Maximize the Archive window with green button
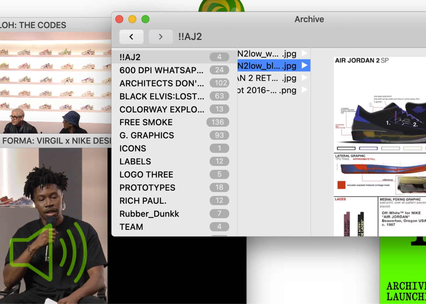Screen dimensions: 426x304 click(x=145, y=19)
